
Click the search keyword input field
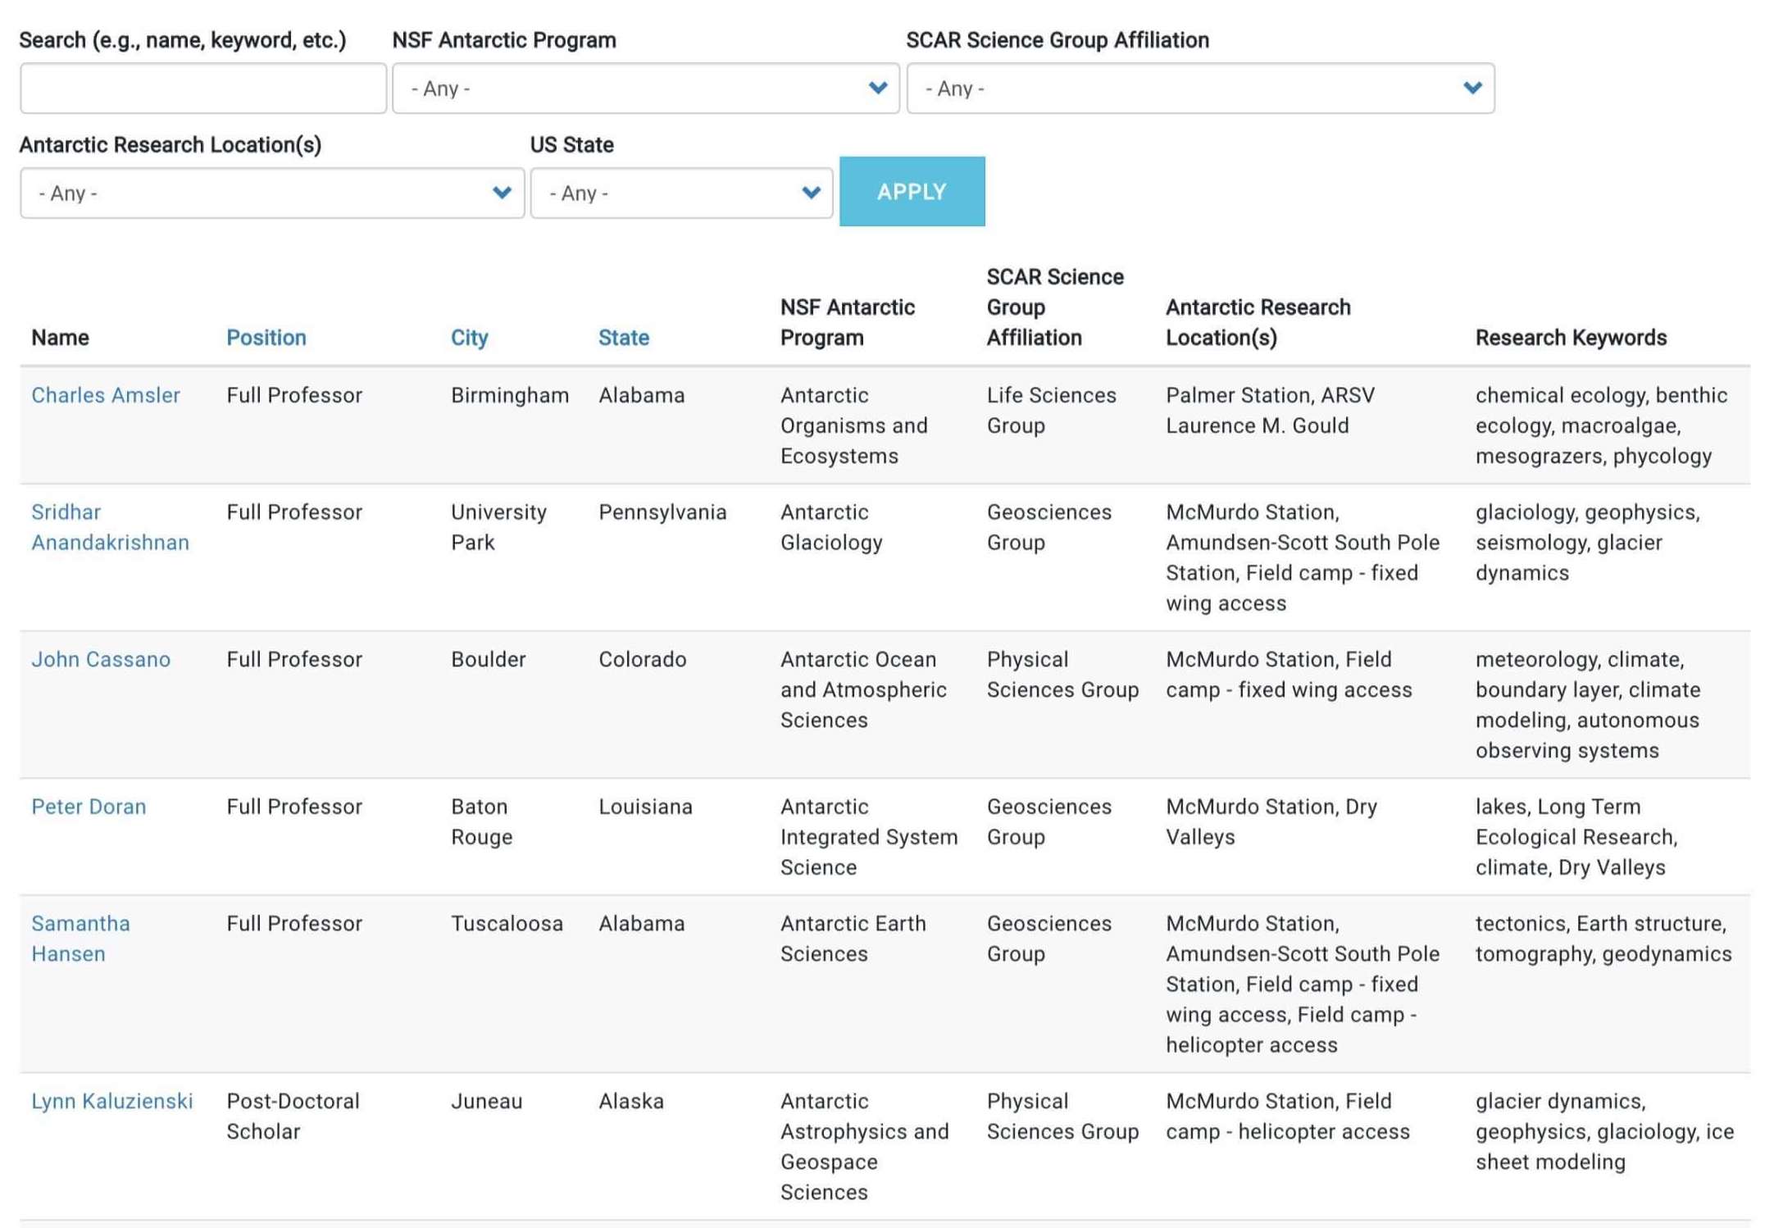click(202, 89)
